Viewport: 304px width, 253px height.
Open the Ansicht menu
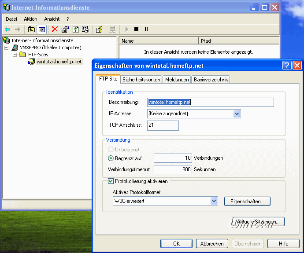[52, 19]
